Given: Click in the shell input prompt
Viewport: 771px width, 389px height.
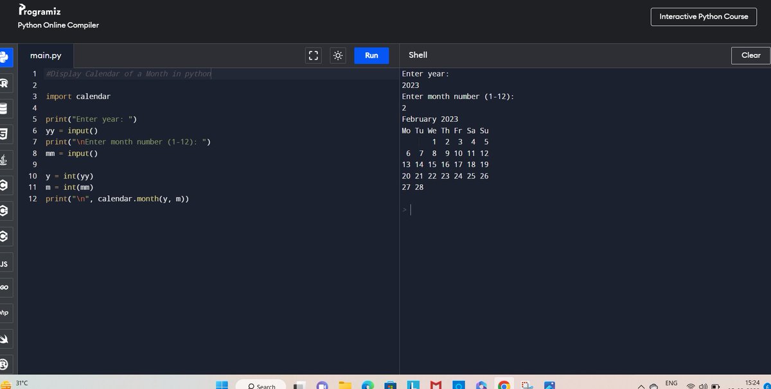Looking at the screenshot, I should (x=411, y=210).
